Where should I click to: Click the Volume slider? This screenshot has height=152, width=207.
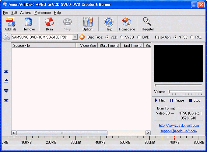tap(185, 92)
